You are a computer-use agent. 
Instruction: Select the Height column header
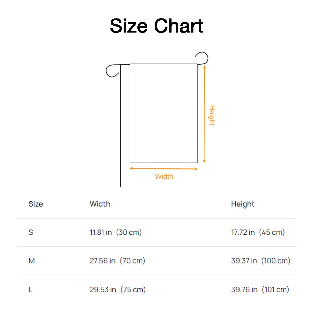[x=243, y=204]
